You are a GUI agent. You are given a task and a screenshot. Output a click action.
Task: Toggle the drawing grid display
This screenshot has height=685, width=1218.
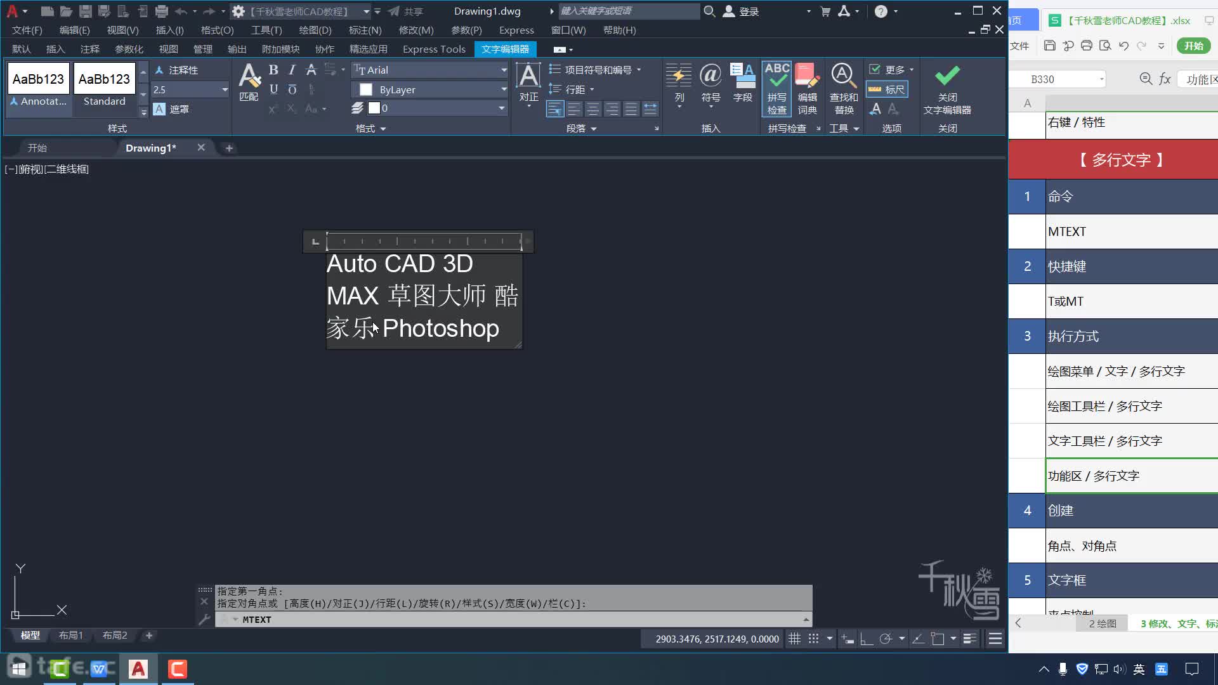click(794, 639)
